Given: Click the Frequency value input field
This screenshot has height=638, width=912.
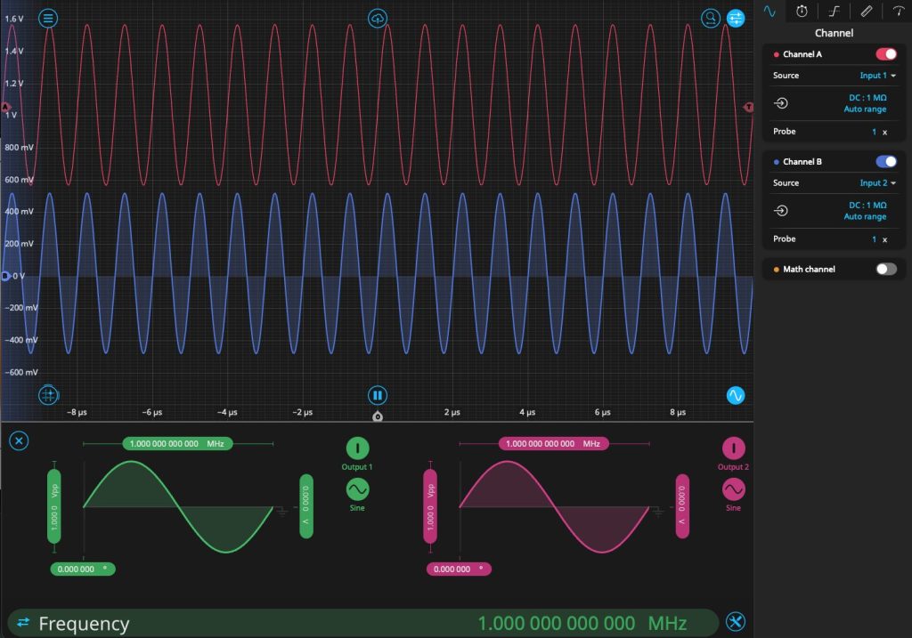Looking at the screenshot, I should 556,623.
